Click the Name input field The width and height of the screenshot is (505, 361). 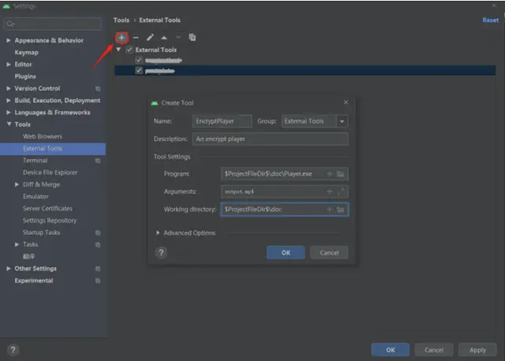click(222, 121)
